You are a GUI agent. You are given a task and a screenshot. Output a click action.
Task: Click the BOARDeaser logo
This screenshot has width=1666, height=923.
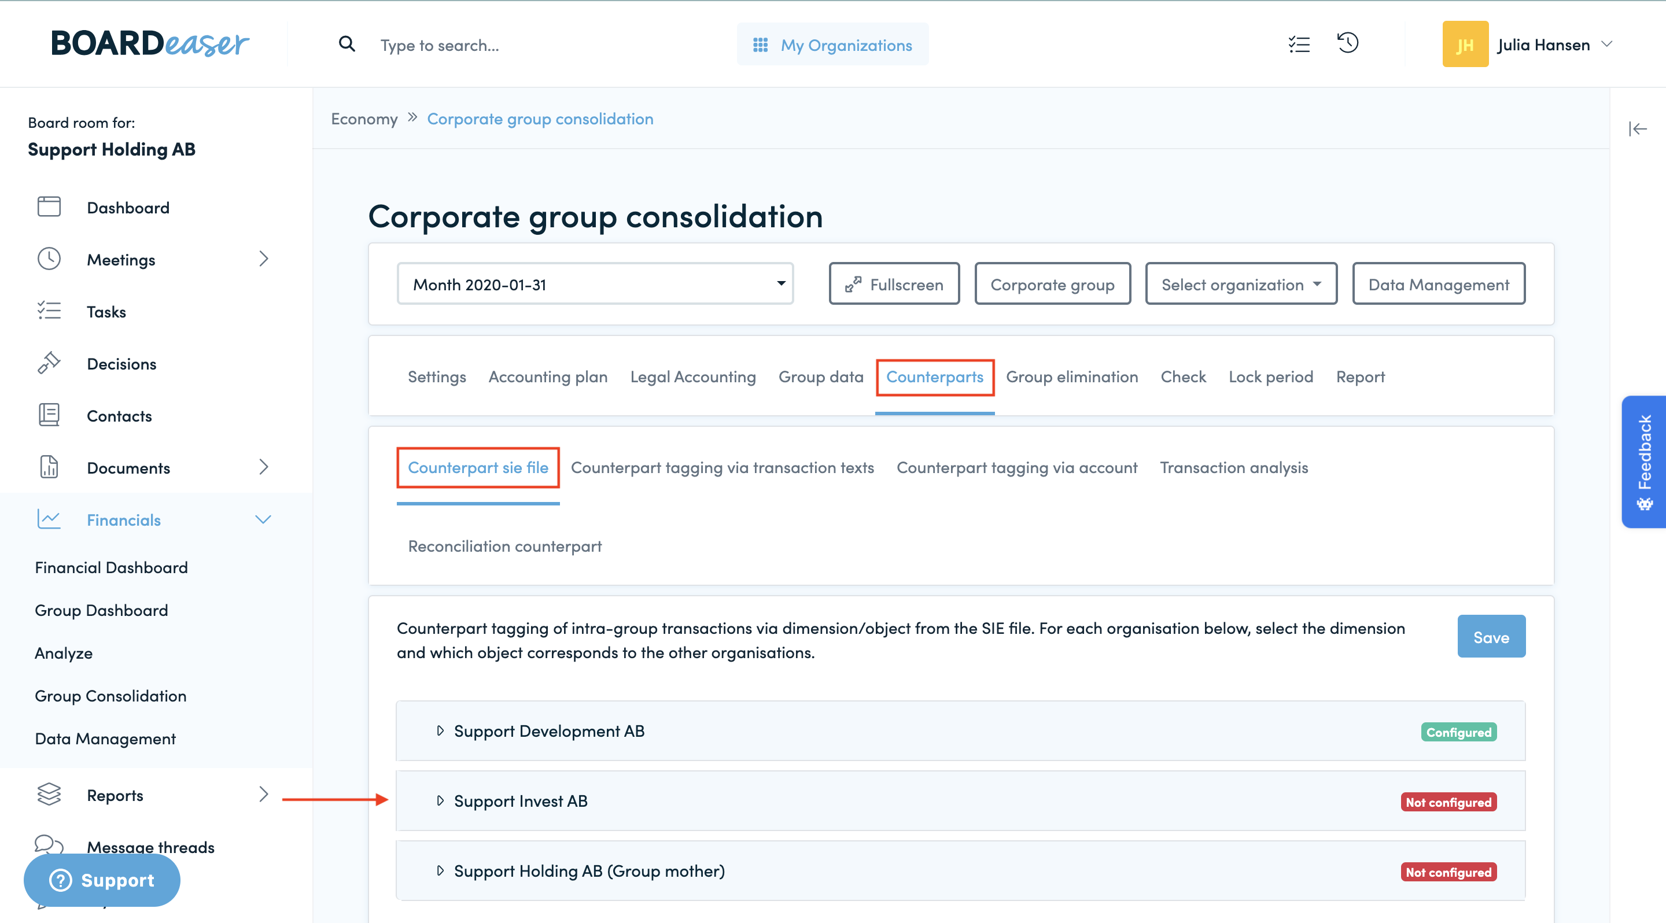pyautogui.click(x=149, y=44)
